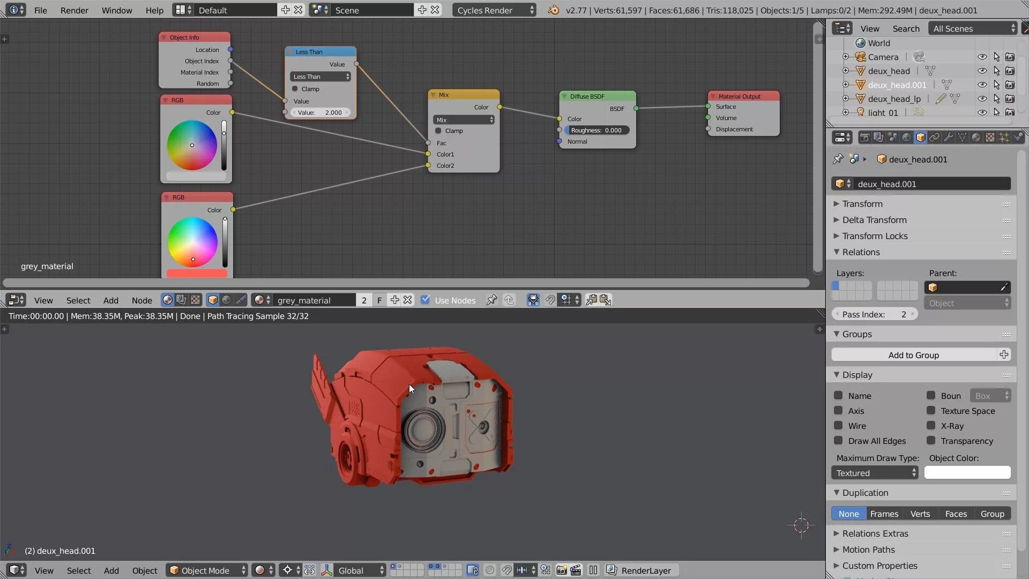The image size is (1029, 579).
Task: Open the Render properties tab (camera icon)
Action: (x=864, y=138)
